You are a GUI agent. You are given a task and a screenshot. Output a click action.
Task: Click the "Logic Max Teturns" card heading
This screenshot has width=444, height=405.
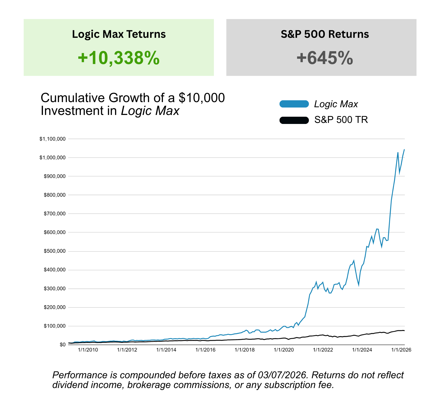119,34
